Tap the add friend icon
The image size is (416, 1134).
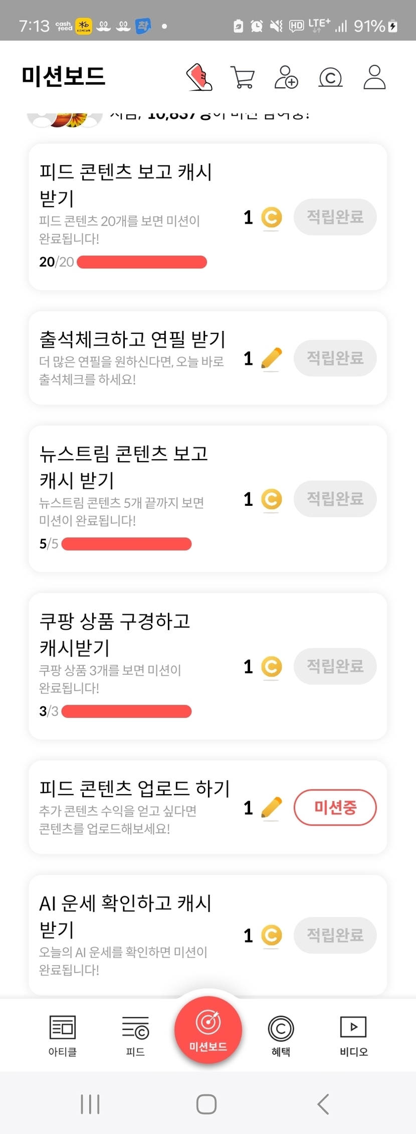pos(286,77)
